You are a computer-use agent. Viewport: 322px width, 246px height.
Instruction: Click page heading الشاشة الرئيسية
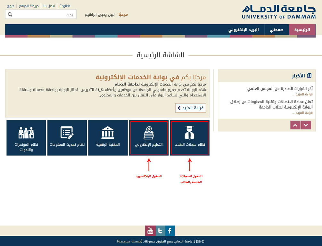point(161,55)
